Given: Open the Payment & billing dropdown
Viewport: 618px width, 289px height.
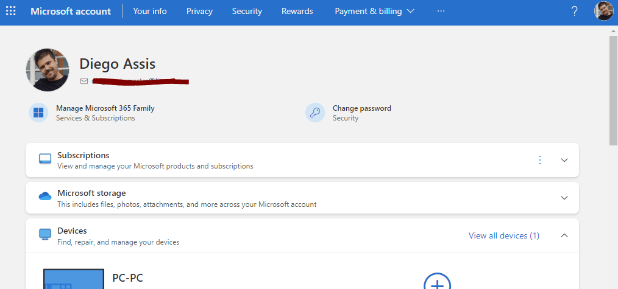Looking at the screenshot, I should [374, 12].
